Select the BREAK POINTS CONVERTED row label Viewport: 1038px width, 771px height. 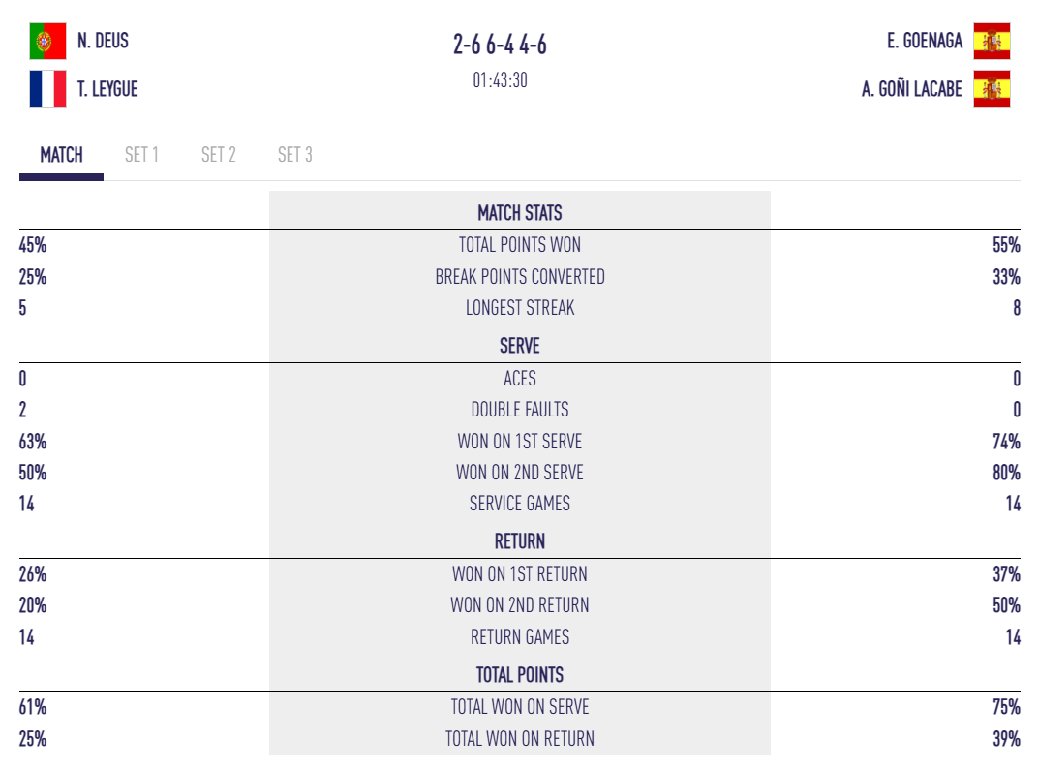[x=519, y=277]
